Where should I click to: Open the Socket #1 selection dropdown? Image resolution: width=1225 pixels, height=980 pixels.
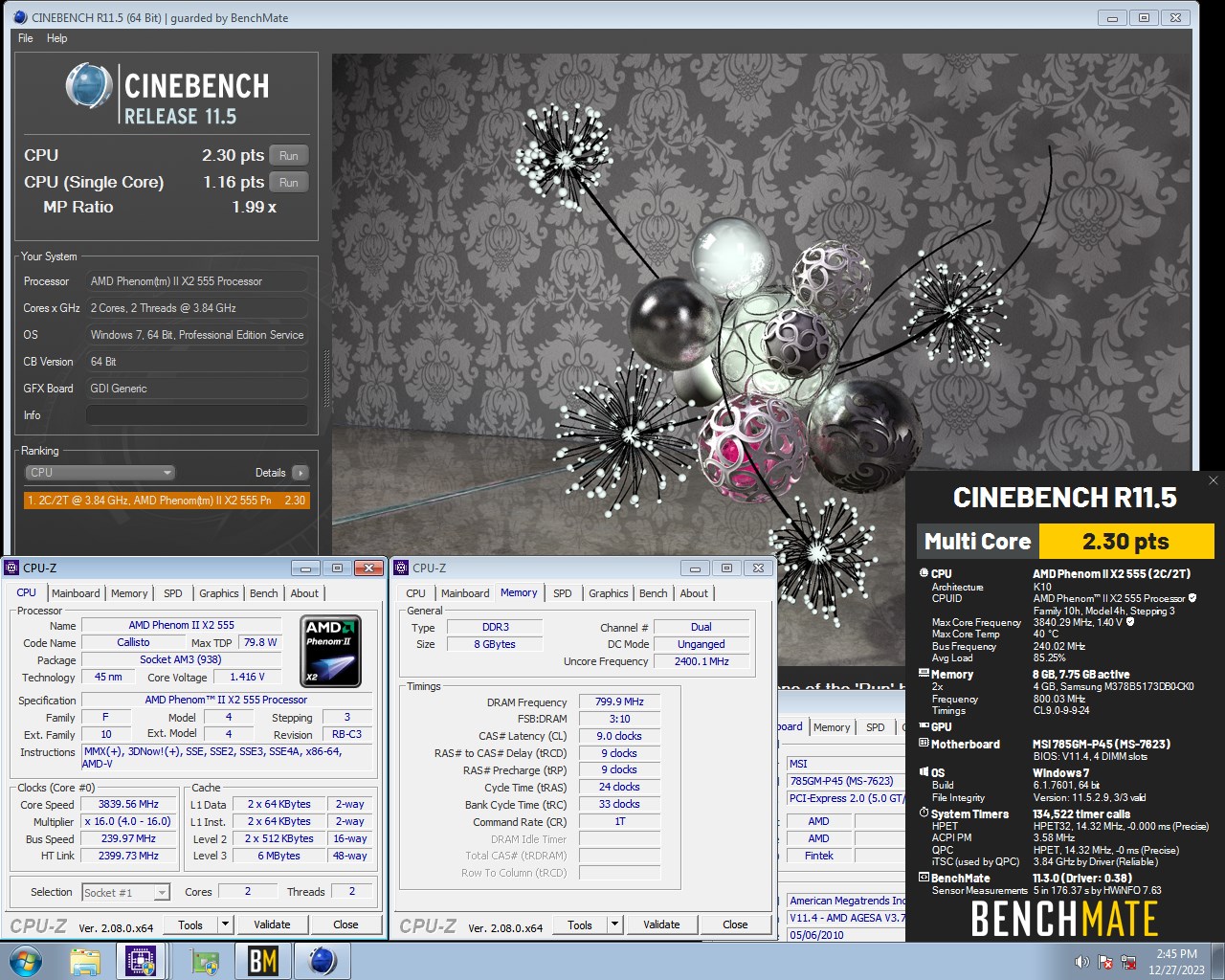pyautogui.click(x=125, y=893)
